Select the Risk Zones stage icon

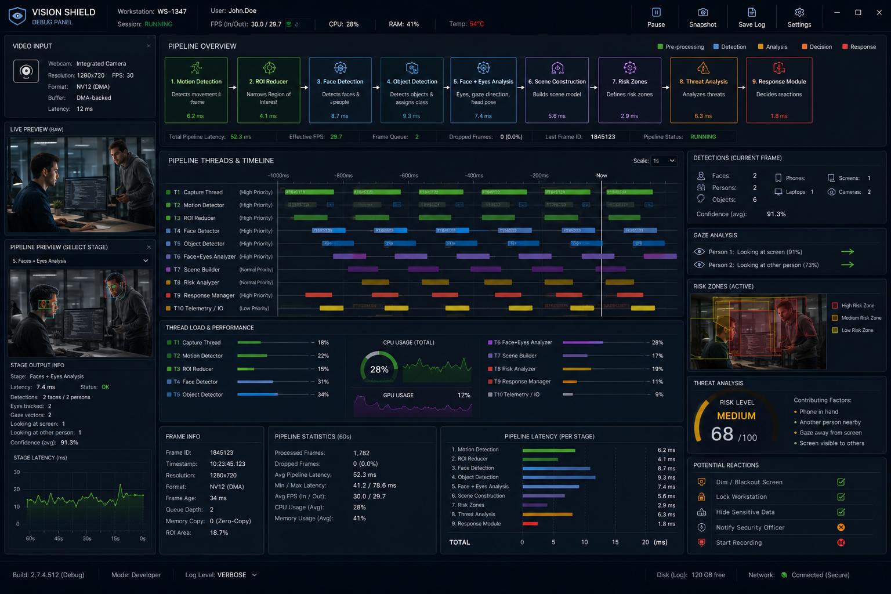629,68
